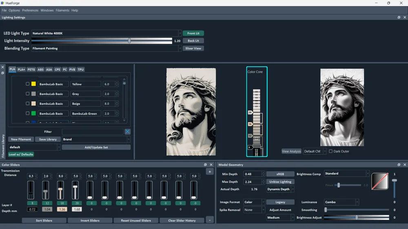Enable the Beige filament checkbox
408x229 pixels.
[x=28, y=103]
